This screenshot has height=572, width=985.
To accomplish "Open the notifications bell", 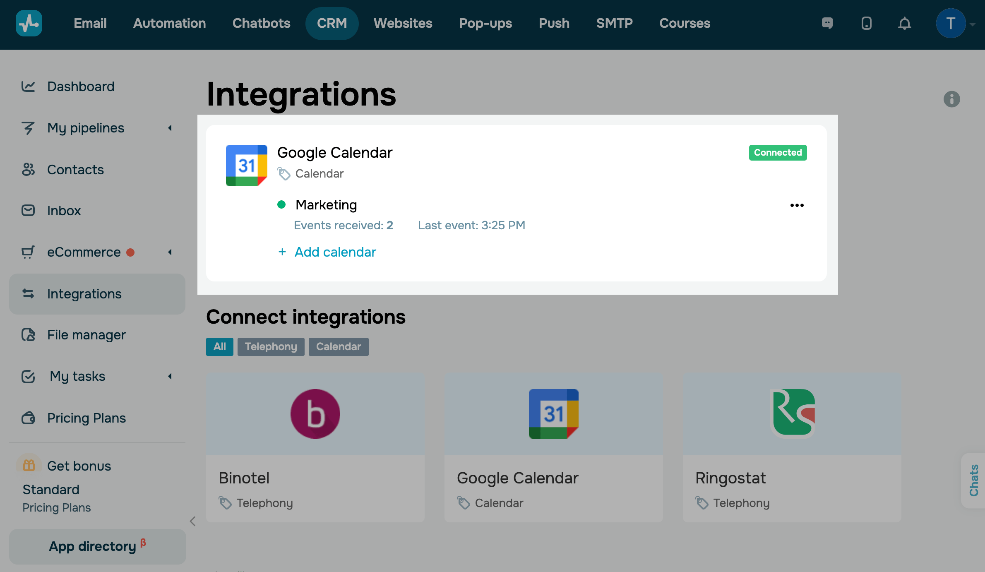I will 904,23.
